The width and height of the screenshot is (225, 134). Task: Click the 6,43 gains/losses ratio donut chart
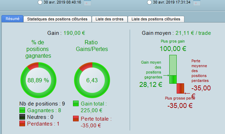tap(92, 80)
